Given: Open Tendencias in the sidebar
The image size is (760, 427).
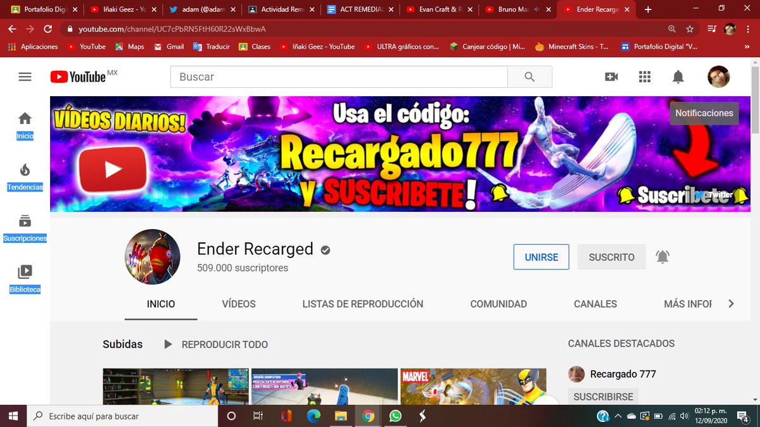Looking at the screenshot, I should pyautogui.click(x=25, y=177).
